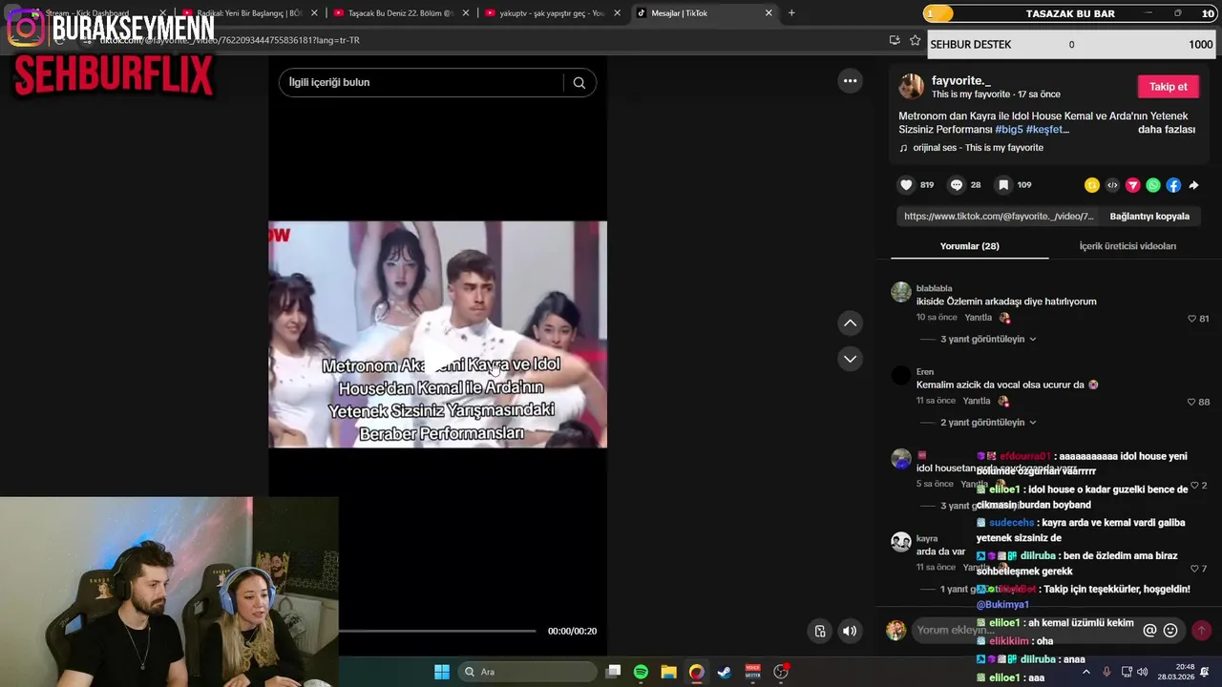The height and width of the screenshot is (687, 1222).
Task: Click the Windows taskbar search box
Action: click(x=525, y=672)
